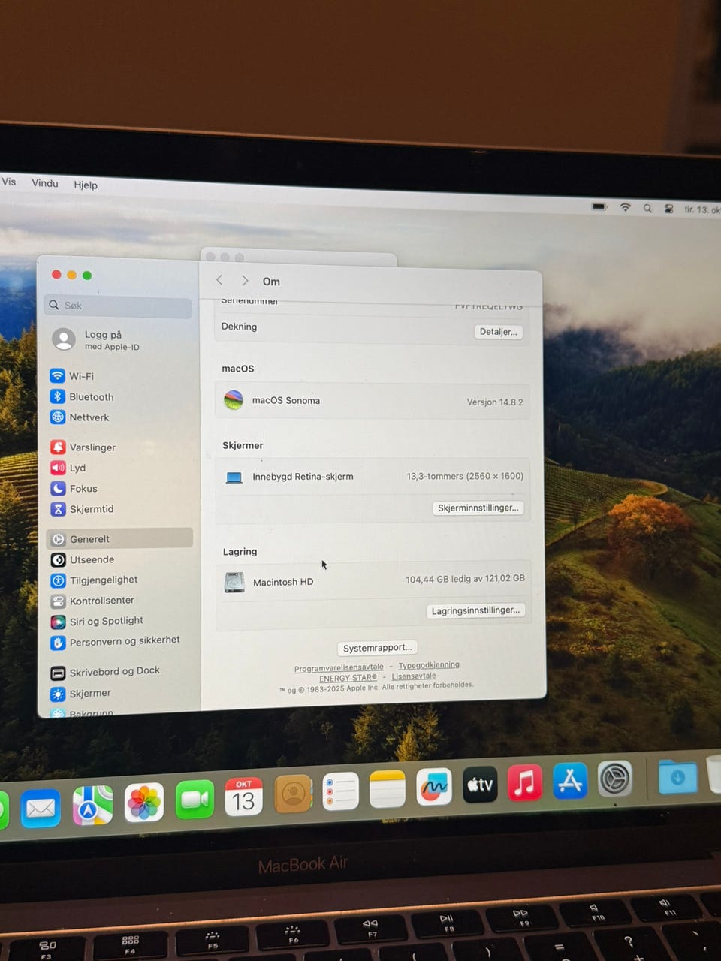
Task: Launch Photos from the Dock
Action: click(x=144, y=803)
